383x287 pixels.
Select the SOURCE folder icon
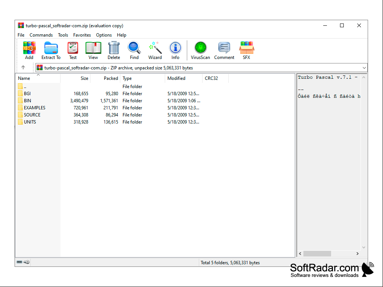point(20,115)
